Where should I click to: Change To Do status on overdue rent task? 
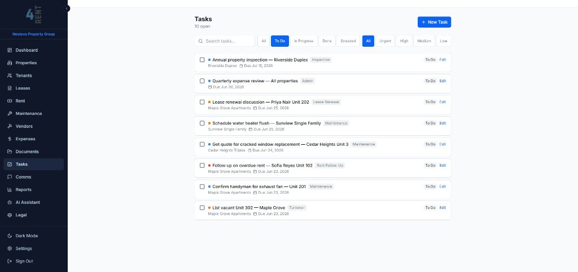click(x=430, y=166)
